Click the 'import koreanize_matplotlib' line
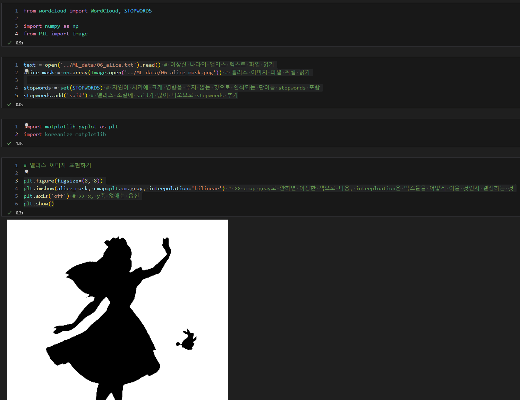The image size is (520, 400). tap(65, 134)
